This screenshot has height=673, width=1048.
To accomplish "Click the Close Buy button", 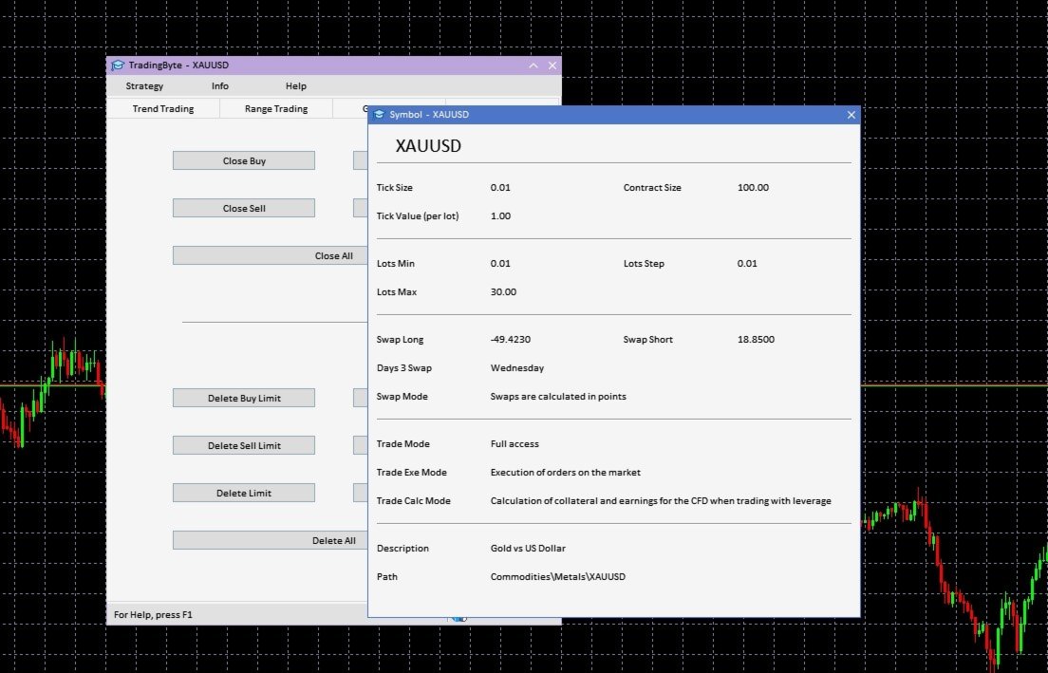I will [x=244, y=161].
